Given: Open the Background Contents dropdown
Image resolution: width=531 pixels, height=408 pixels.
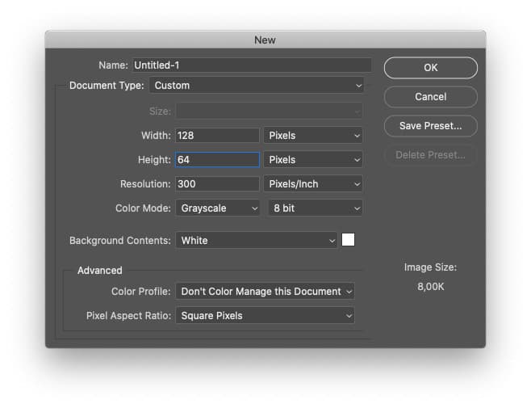Looking at the screenshot, I should [x=257, y=241].
